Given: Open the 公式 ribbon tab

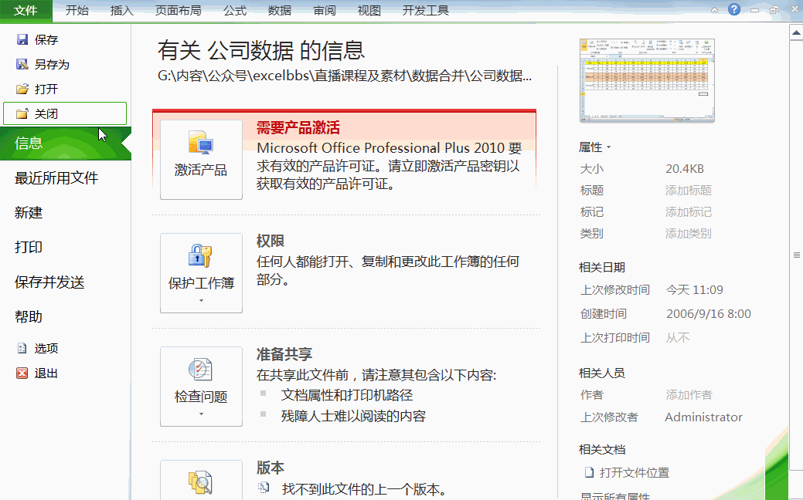Looking at the screenshot, I should 235,10.
